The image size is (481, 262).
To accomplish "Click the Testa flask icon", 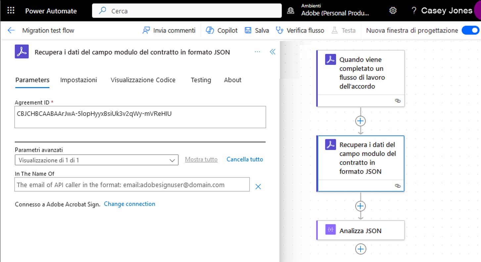I will (x=335, y=30).
